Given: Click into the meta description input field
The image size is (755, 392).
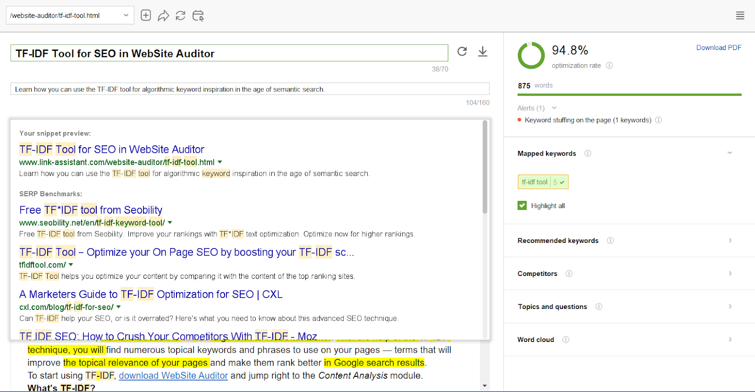Looking at the screenshot, I should click(250, 89).
